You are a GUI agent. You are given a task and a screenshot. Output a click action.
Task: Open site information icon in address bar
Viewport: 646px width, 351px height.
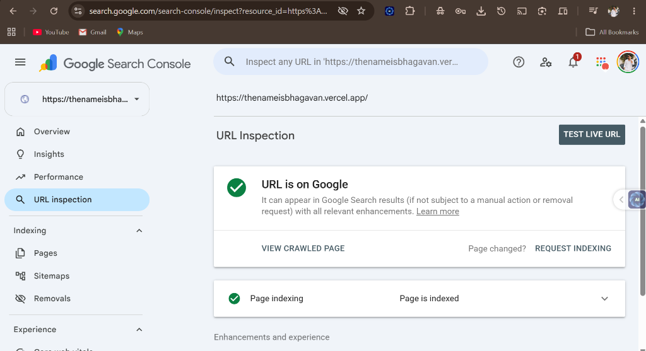click(x=78, y=11)
